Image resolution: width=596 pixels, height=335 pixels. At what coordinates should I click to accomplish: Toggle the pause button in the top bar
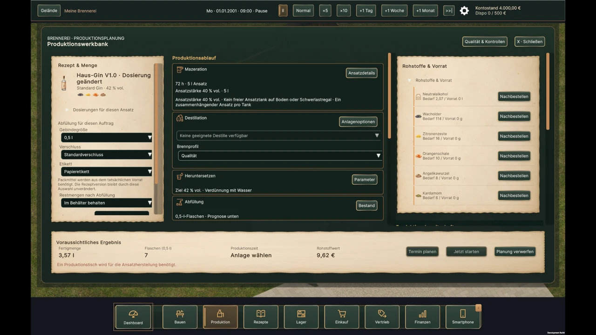point(283,11)
